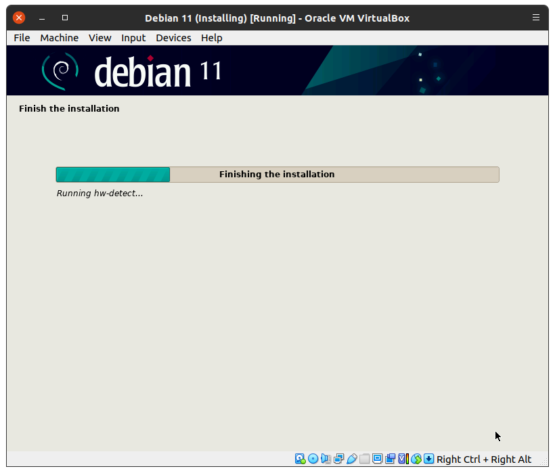Toggle the mouse integration status icon
This screenshot has width=555, height=473.
(x=416, y=459)
